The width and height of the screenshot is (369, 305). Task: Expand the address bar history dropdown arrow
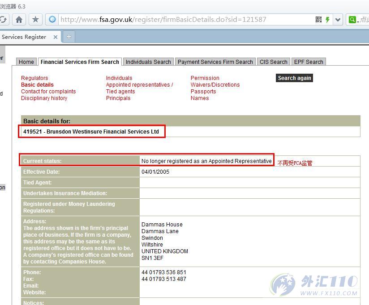tap(338, 20)
